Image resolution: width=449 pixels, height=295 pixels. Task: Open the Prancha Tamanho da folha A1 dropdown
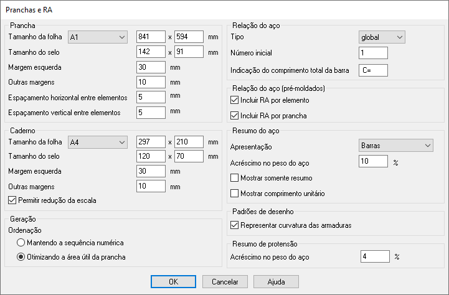pos(97,37)
